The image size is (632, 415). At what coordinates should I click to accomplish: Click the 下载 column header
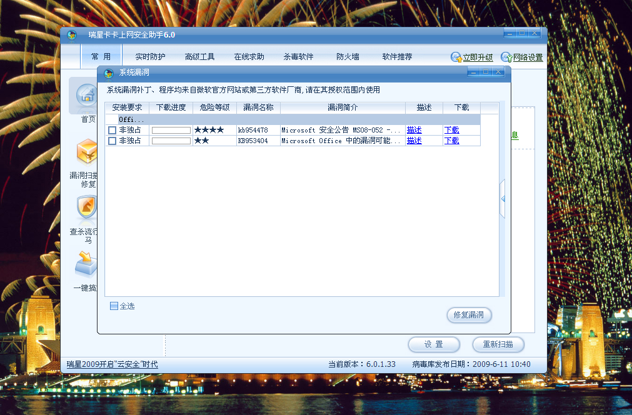tap(461, 107)
